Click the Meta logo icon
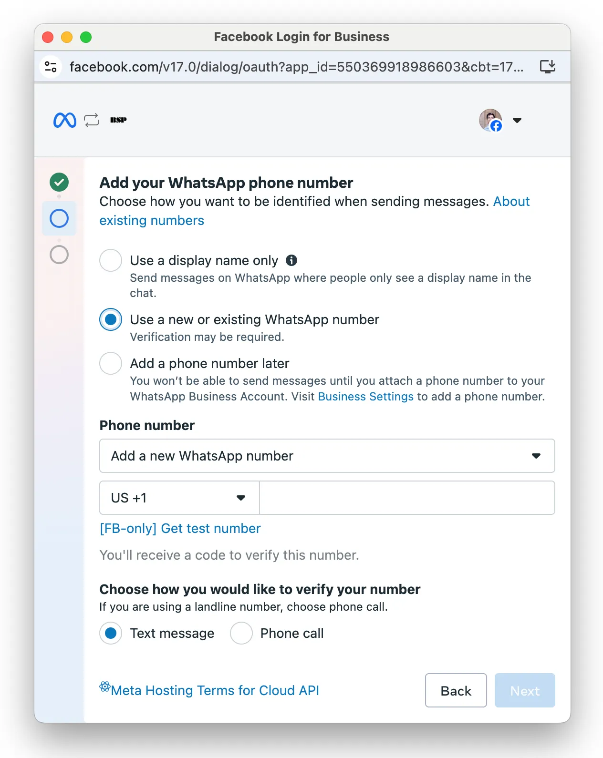 tap(64, 120)
